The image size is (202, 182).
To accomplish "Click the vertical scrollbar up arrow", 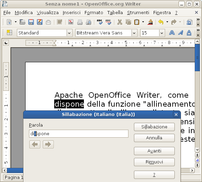I will tap(197, 41).
